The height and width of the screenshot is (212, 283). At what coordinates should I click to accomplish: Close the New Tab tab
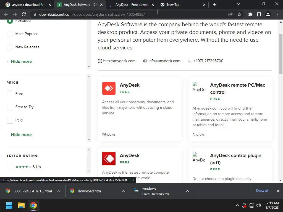[204, 5]
